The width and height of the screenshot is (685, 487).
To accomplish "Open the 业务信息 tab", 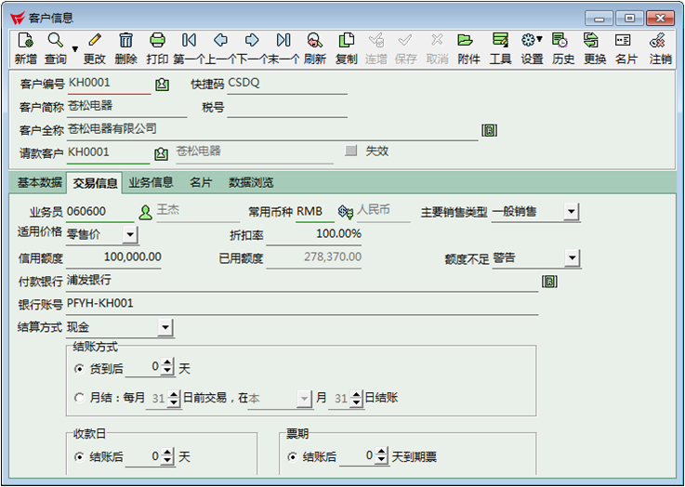I will coord(151,183).
